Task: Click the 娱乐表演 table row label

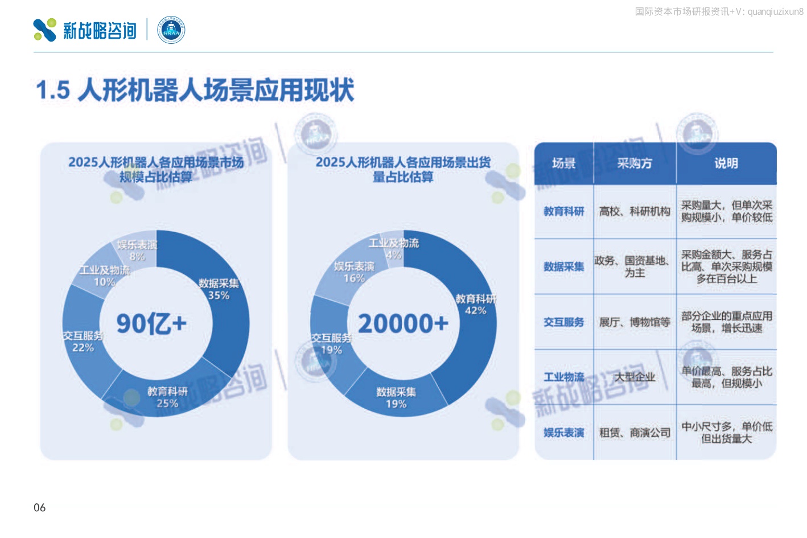Action: point(564,433)
